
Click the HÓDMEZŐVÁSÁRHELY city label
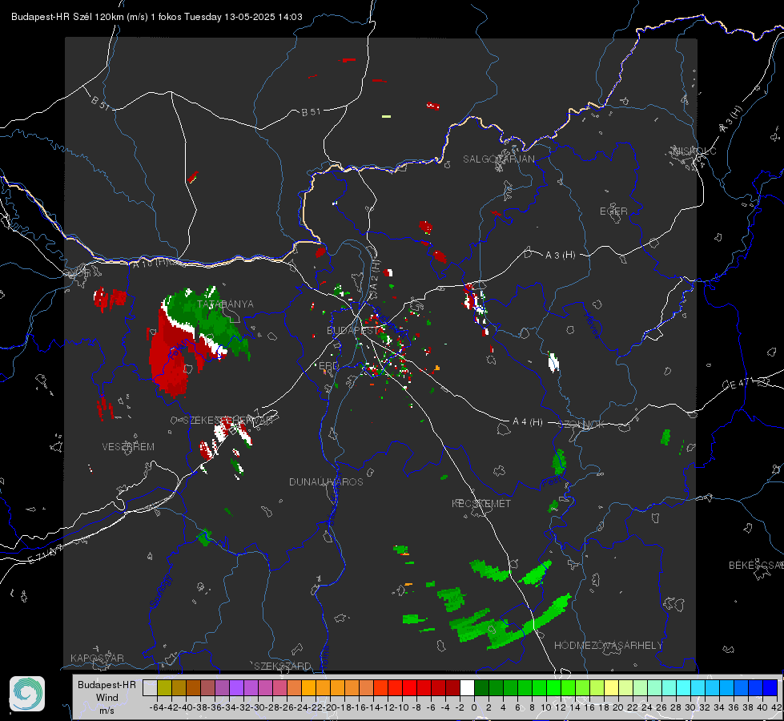(x=608, y=646)
